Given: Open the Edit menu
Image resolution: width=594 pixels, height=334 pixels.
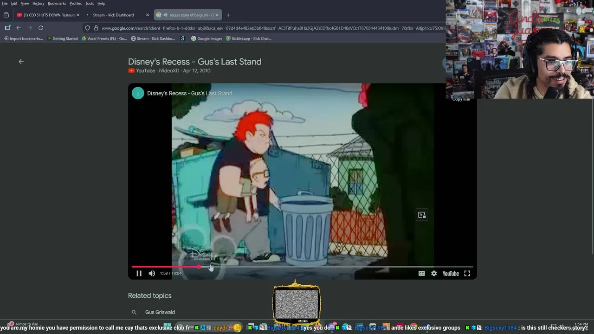Looking at the screenshot, I should [x=14, y=3].
